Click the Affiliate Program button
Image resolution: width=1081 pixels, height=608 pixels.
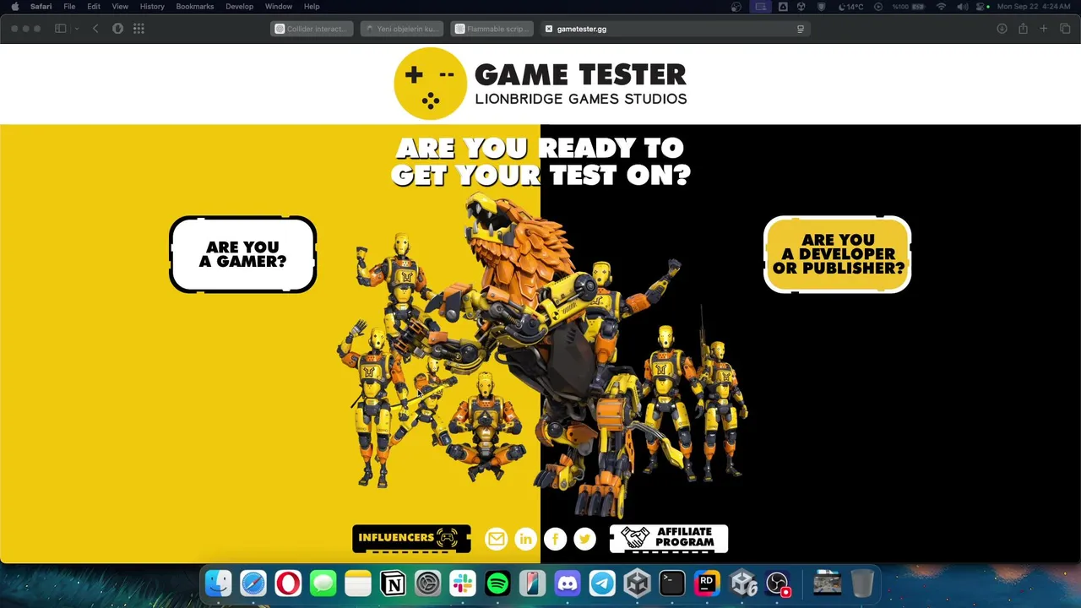(669, 539)
